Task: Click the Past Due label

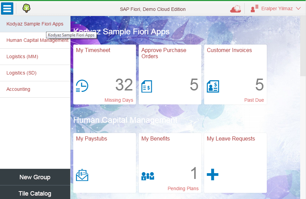Action: (254, 100)
